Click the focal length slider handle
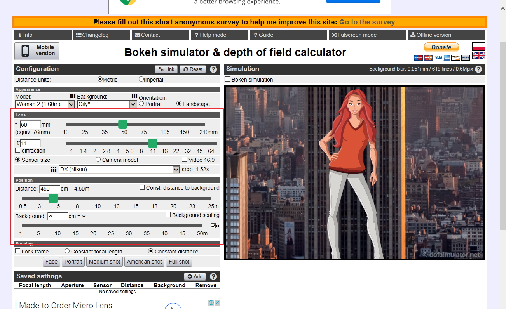This screenshot has height=309, width=506. [x=123, y=124]
